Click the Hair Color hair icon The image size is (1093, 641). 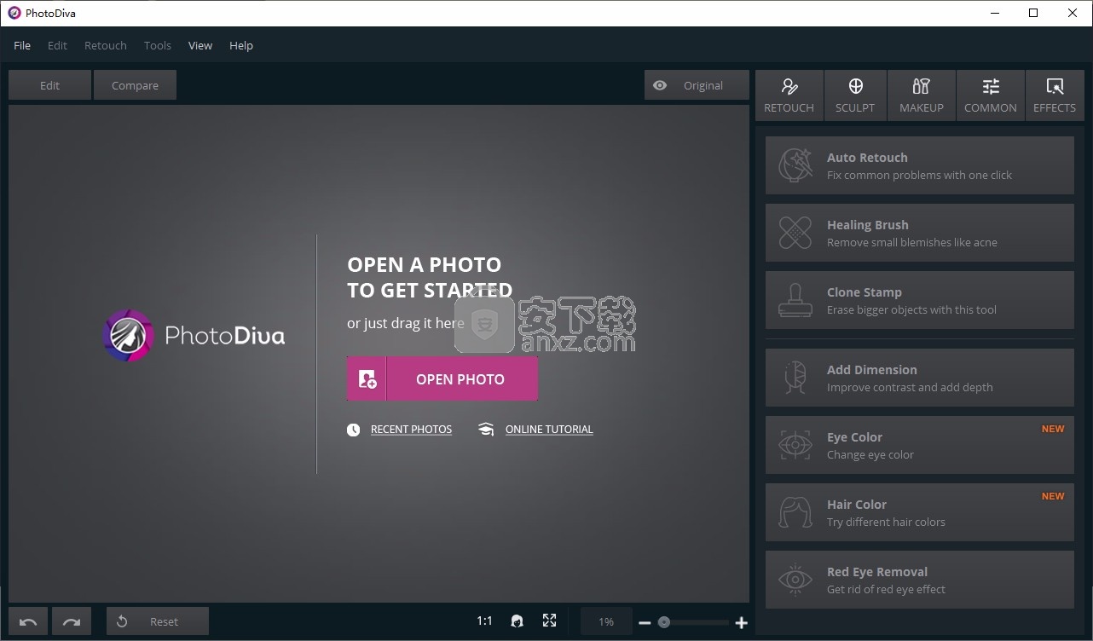[x=795, y=512]
